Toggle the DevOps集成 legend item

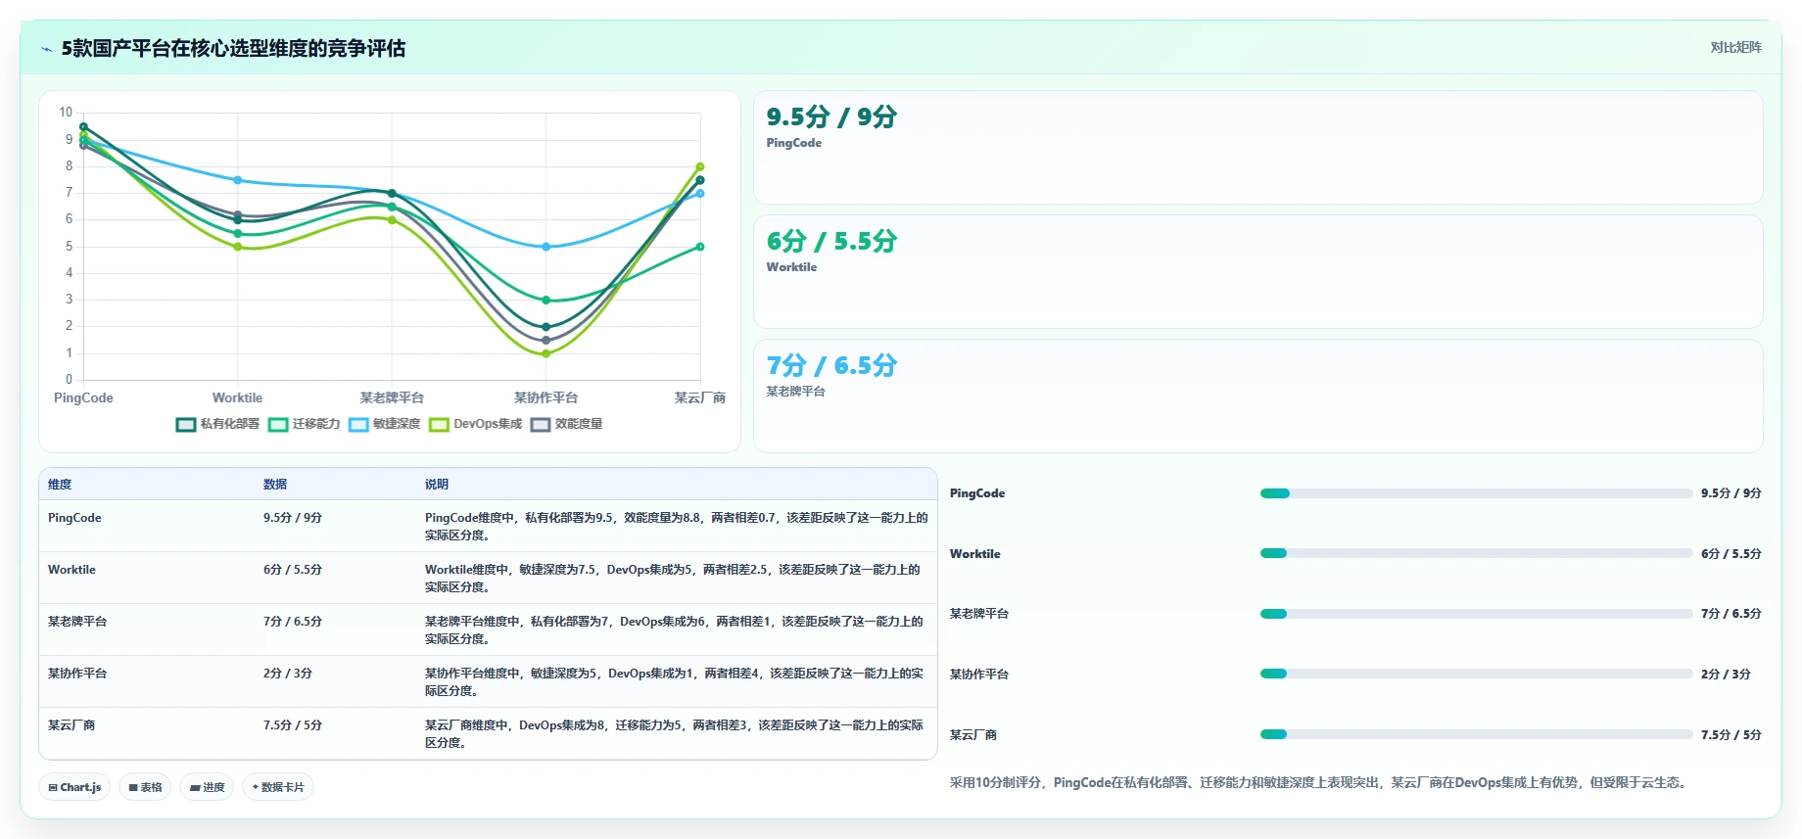point(476,424)
